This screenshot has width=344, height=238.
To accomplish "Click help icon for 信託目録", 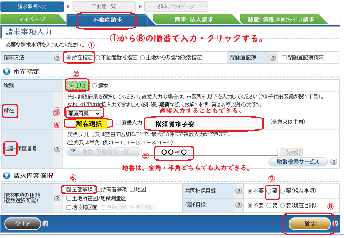I will tap(239, 205).
